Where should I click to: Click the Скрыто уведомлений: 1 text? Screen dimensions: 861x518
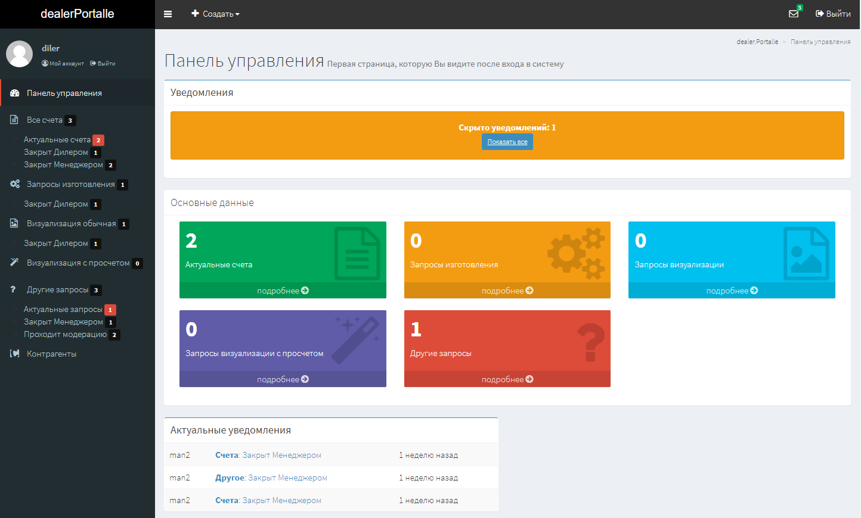coord(507,127)
